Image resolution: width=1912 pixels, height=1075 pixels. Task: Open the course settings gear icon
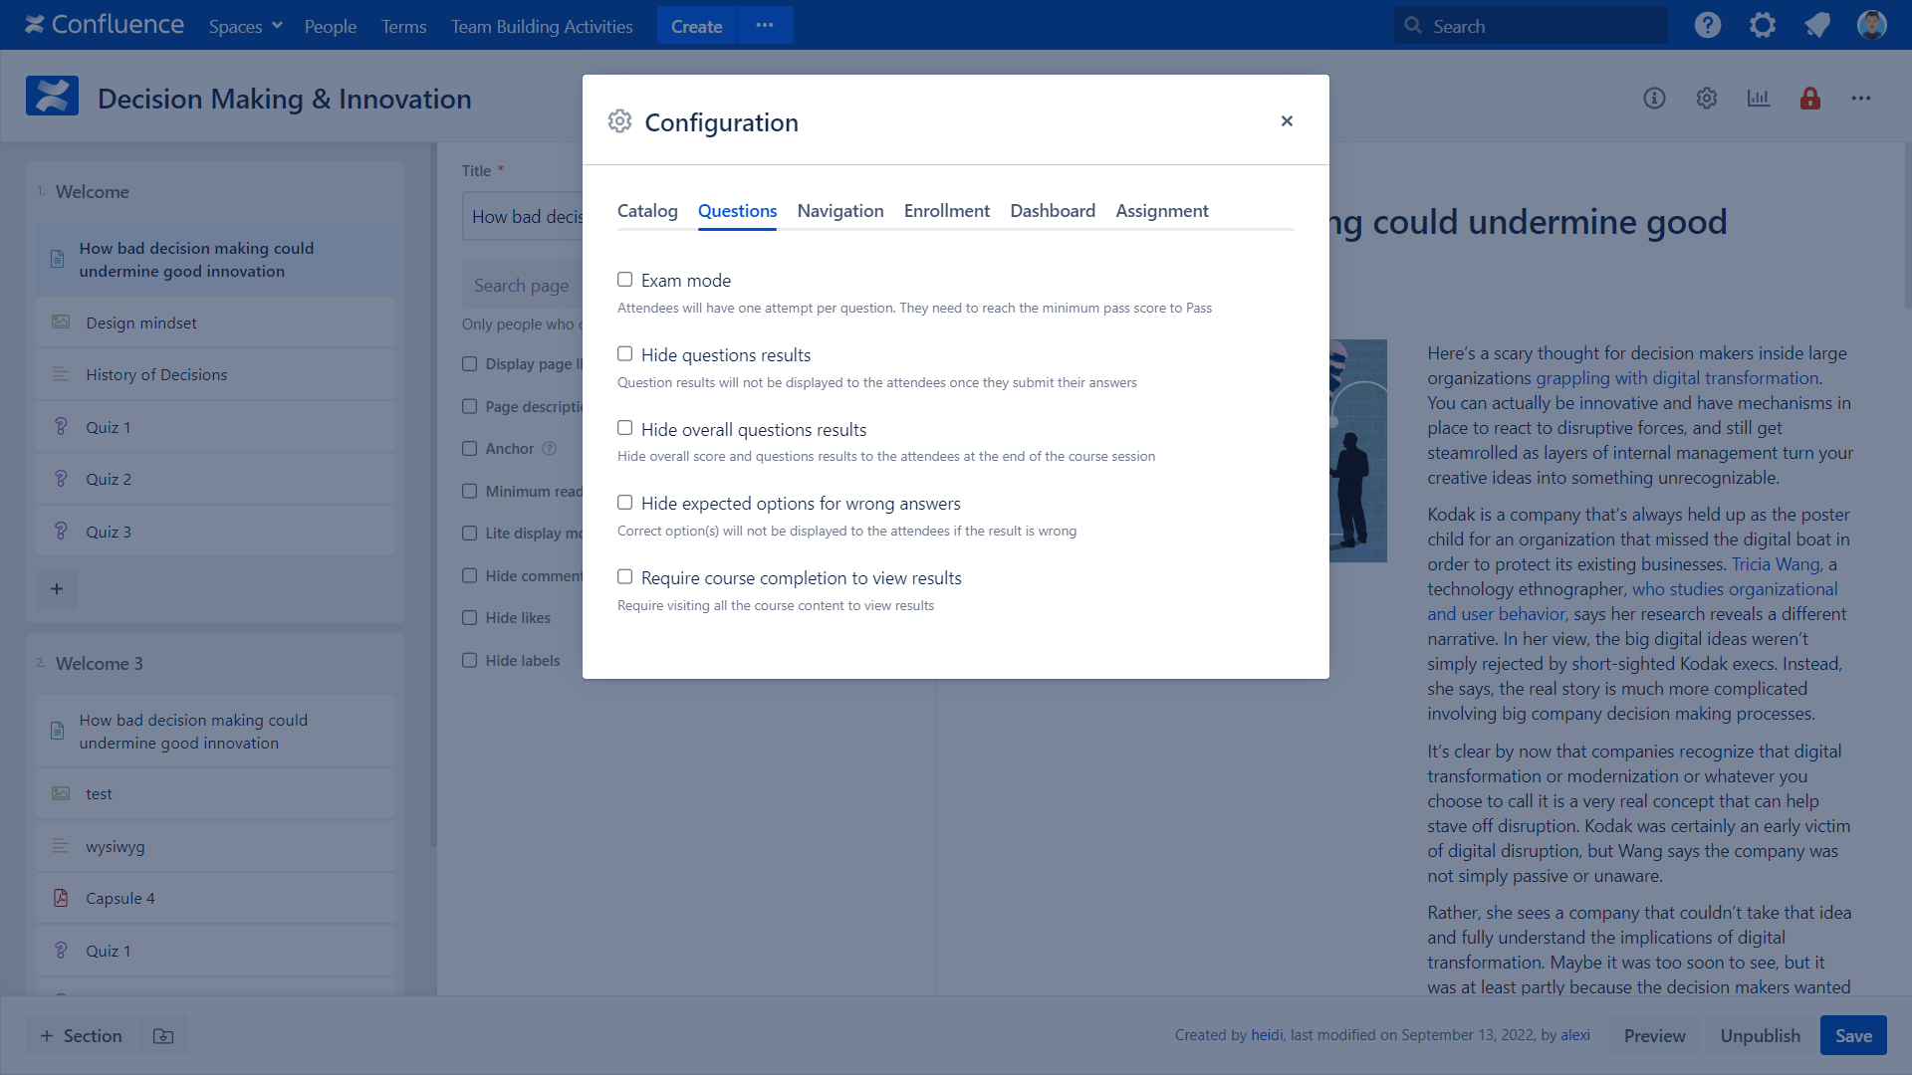coord(1707,99)
